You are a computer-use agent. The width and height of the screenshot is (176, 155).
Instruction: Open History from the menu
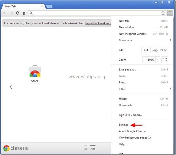point(142,99)
